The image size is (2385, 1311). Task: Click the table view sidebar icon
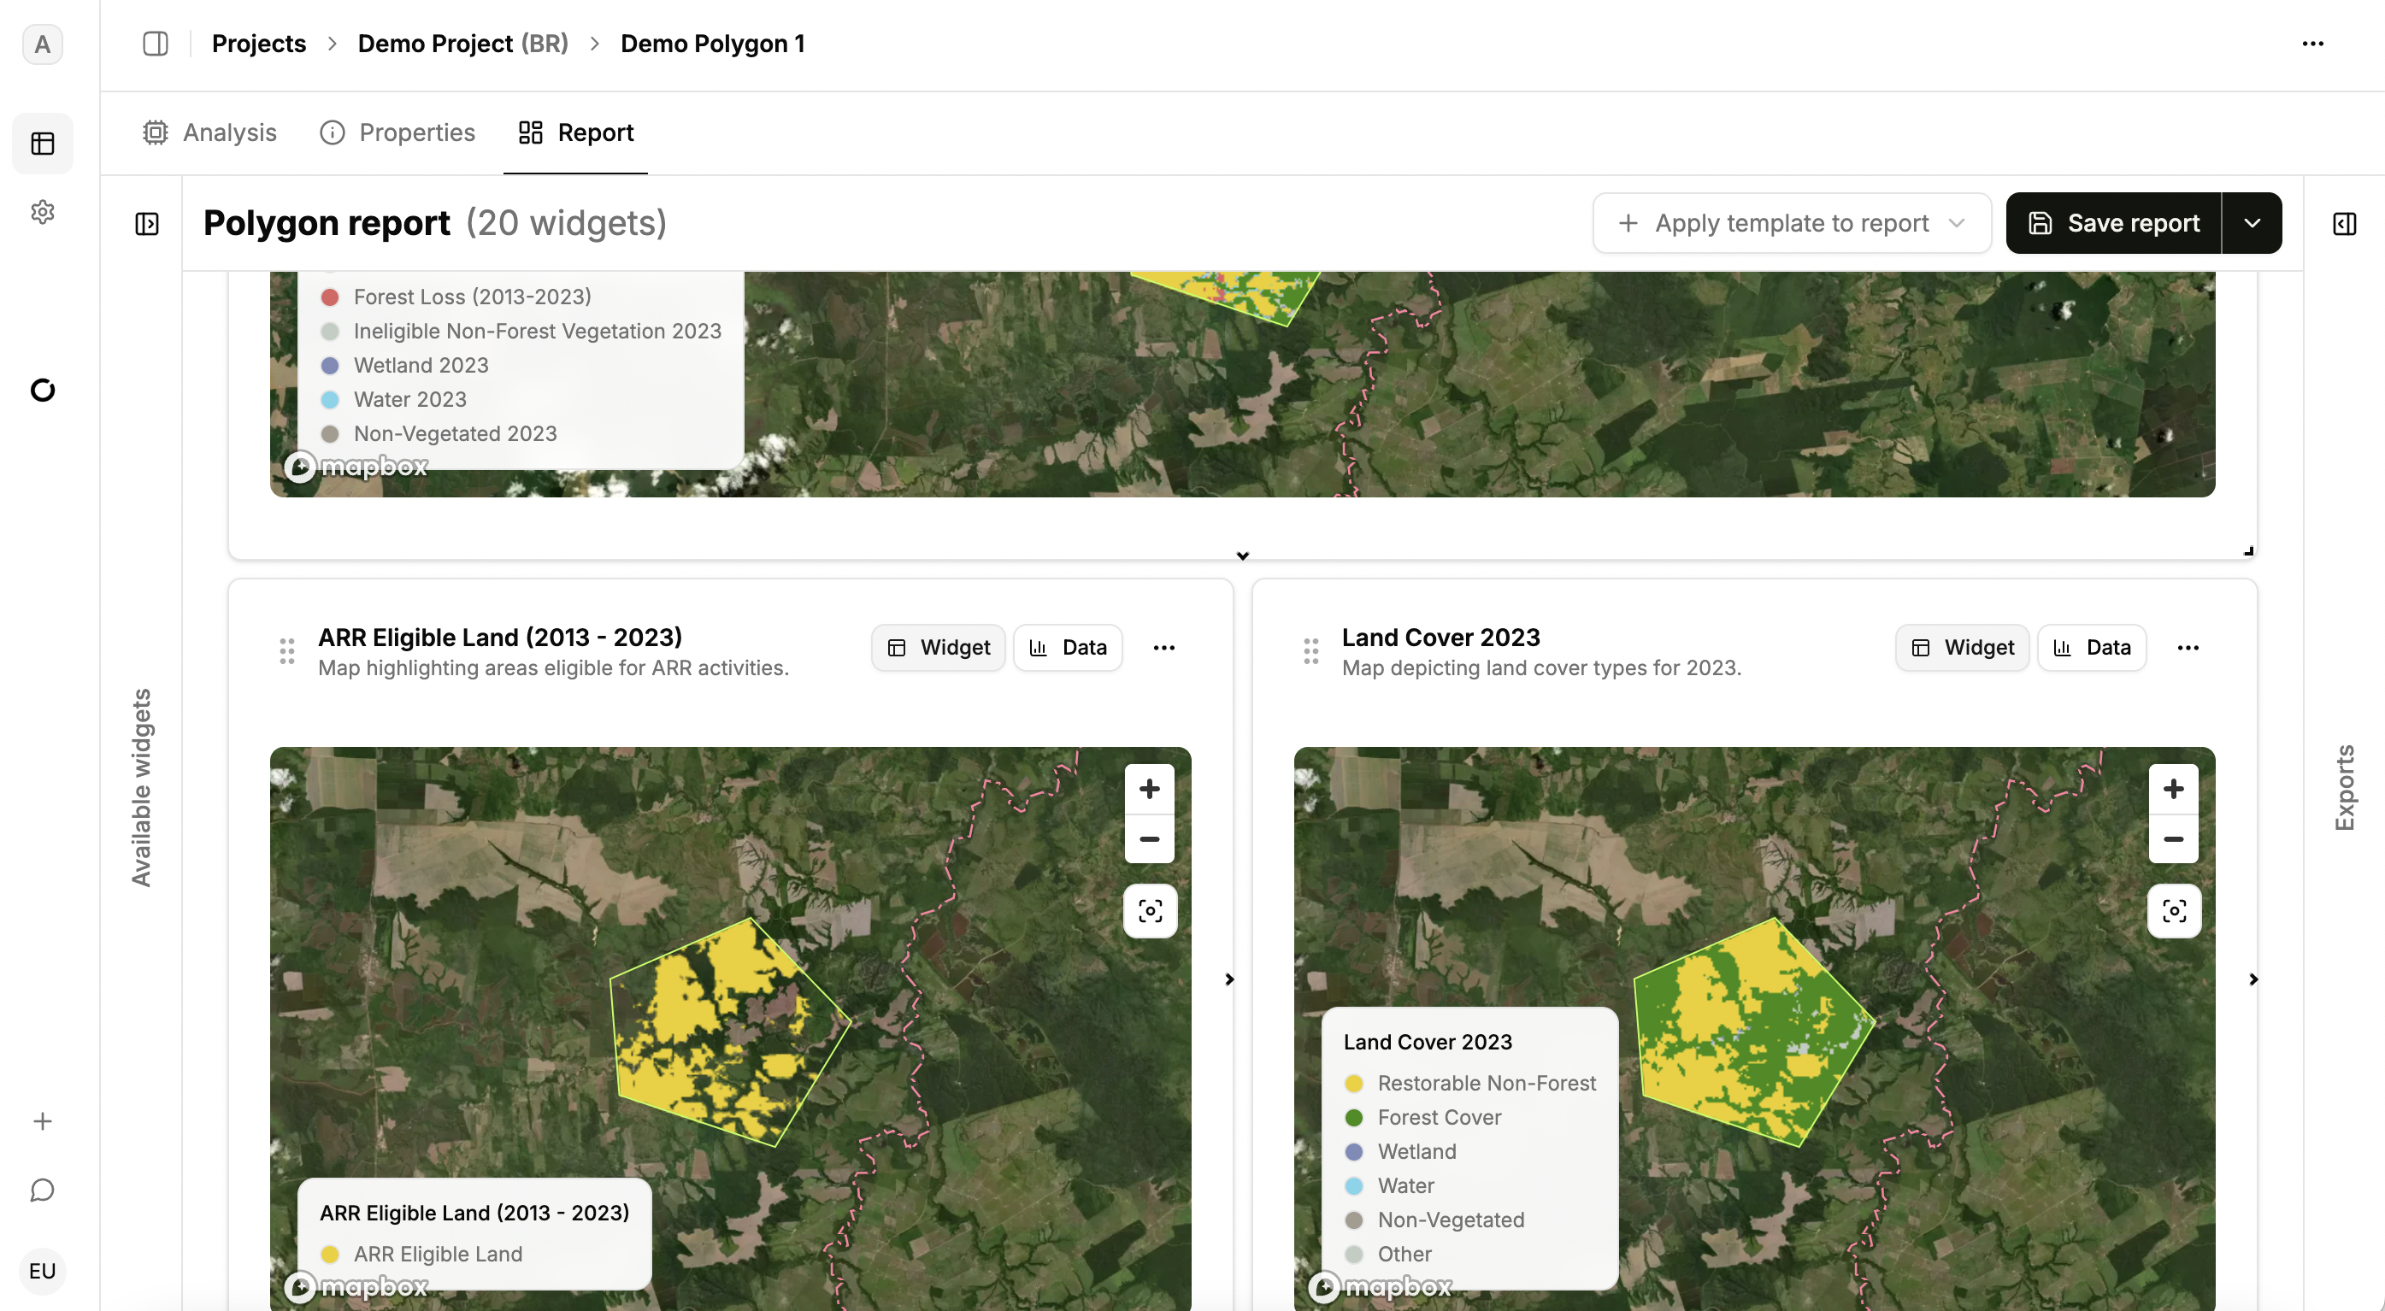pos(43,144)
